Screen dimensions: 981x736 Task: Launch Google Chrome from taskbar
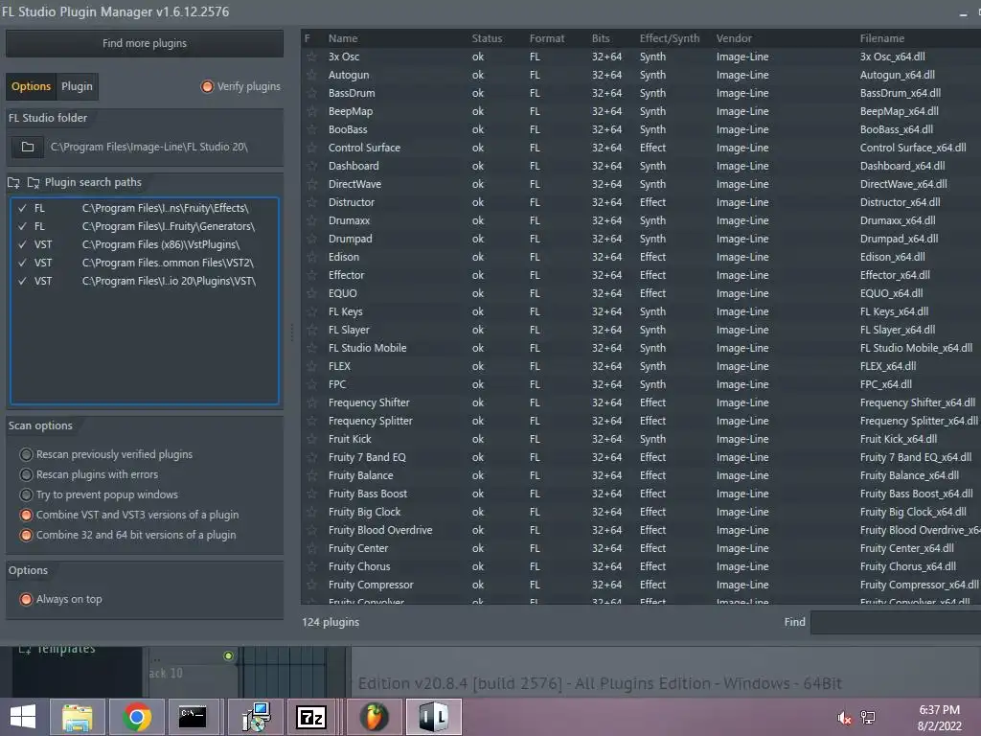coord(136,717)
